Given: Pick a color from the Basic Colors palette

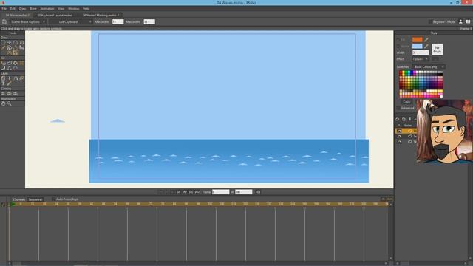Looking at the screenshot, I should pos(421,83).
